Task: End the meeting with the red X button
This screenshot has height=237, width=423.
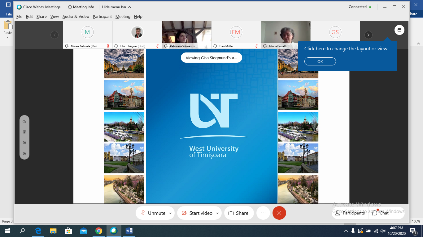Action: coord(279,213)
